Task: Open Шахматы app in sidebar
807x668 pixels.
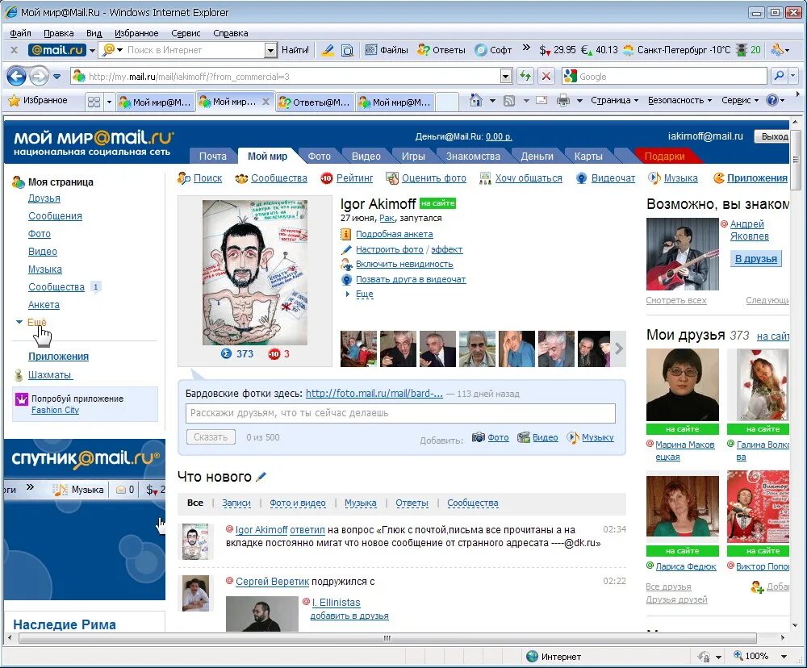Action: point(50,375)
